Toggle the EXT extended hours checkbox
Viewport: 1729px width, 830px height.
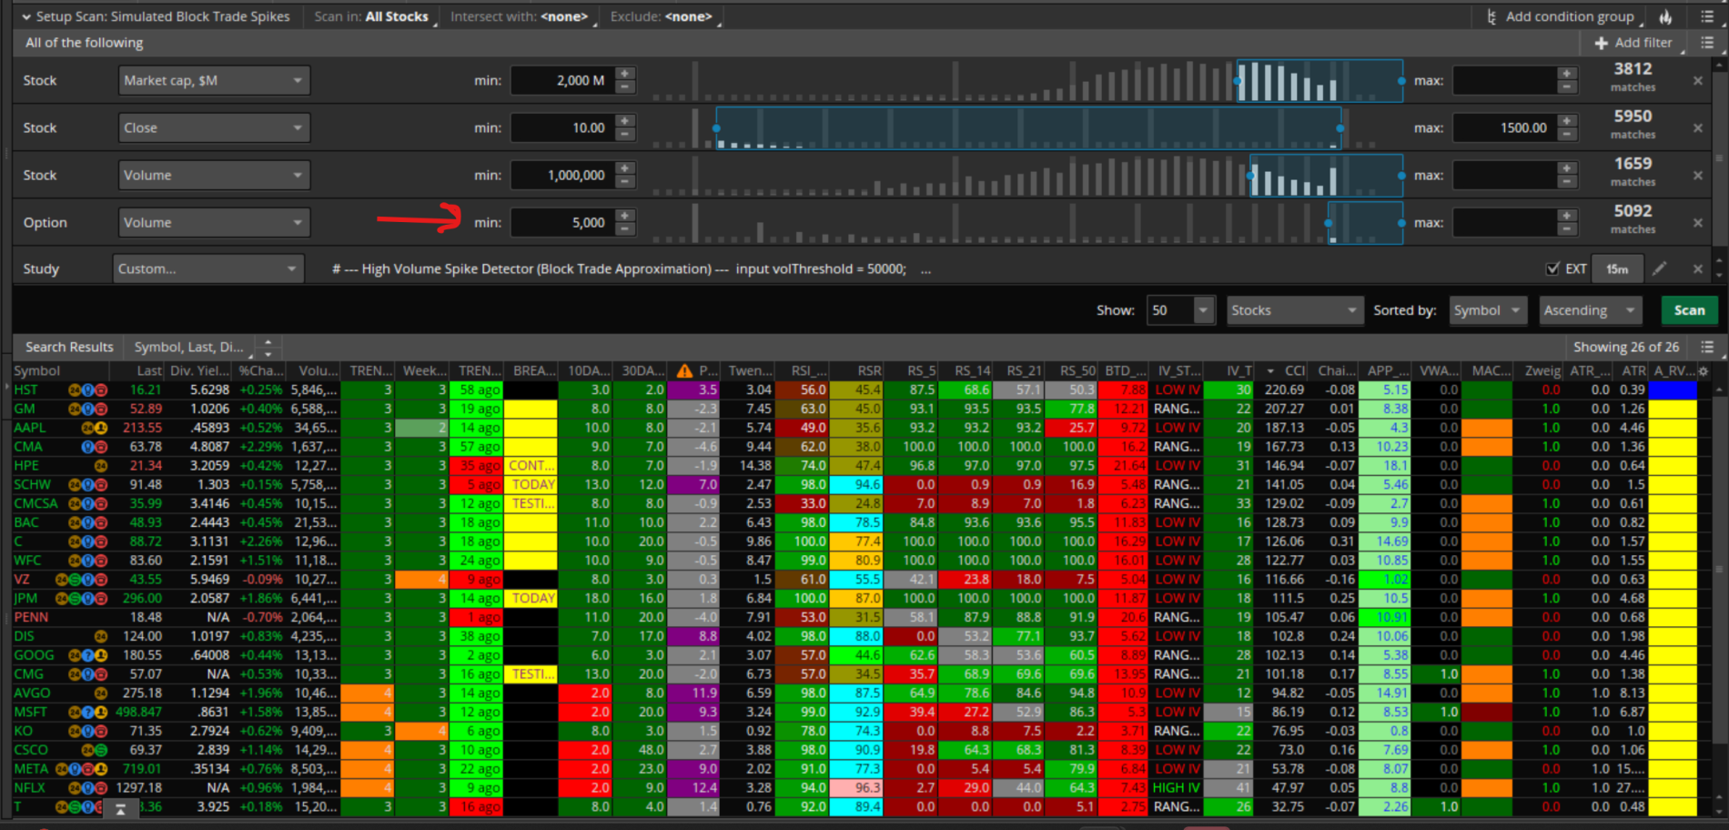(x=1552, y=268)
